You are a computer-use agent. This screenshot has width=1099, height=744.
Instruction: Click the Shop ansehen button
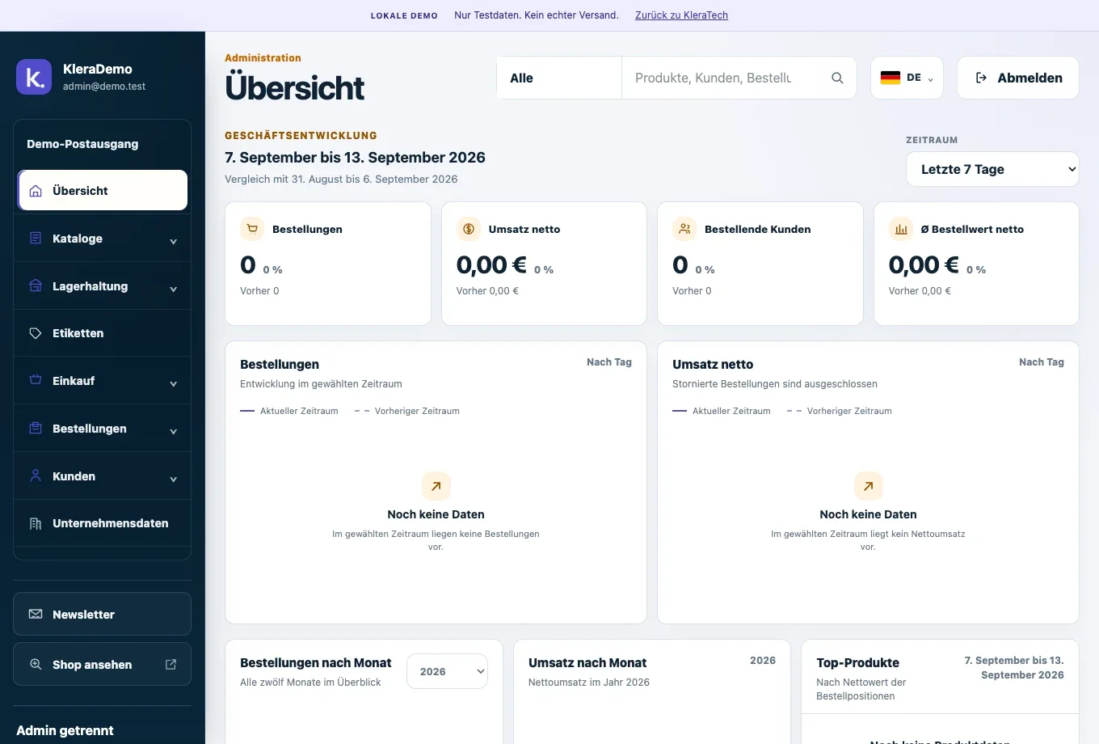103,664
